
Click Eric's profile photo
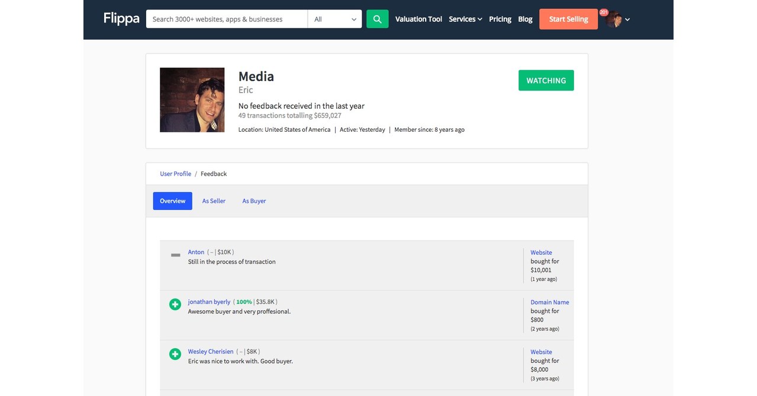[192, 99]
